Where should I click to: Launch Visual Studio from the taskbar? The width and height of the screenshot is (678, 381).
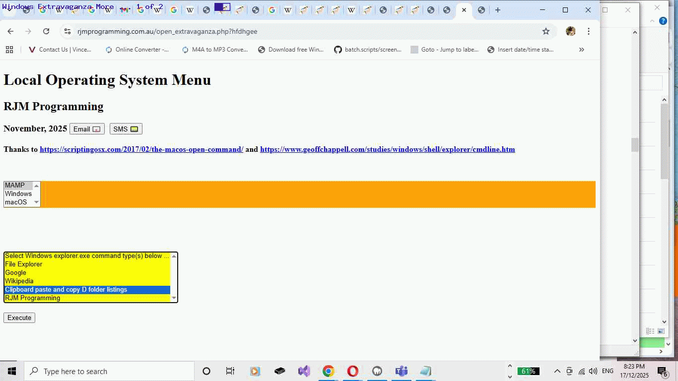[304, 371]
